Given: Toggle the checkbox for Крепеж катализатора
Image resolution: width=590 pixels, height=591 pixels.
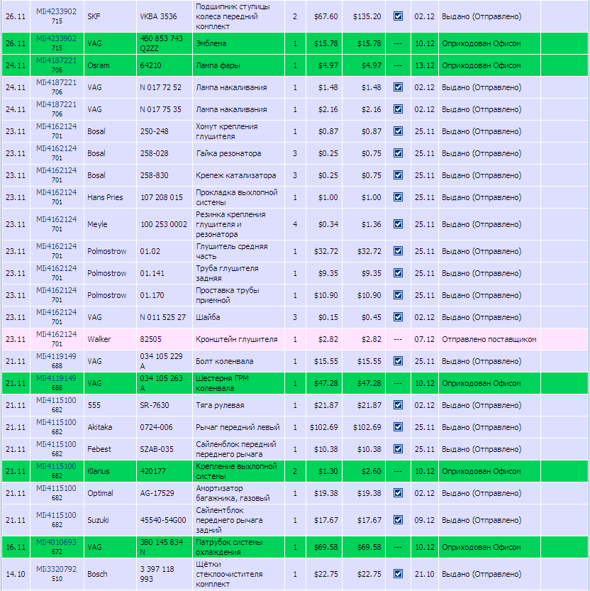Looking at the screenshot, I should 398,175.
